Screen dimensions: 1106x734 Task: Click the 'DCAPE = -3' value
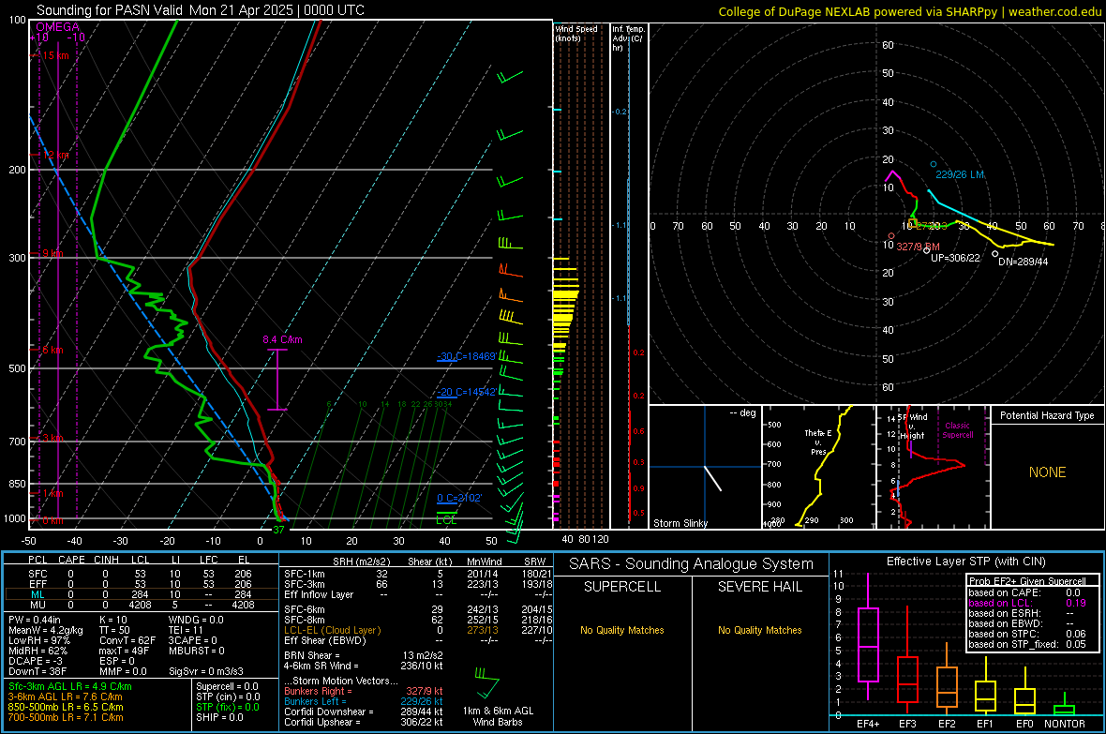tap(36, 661)
